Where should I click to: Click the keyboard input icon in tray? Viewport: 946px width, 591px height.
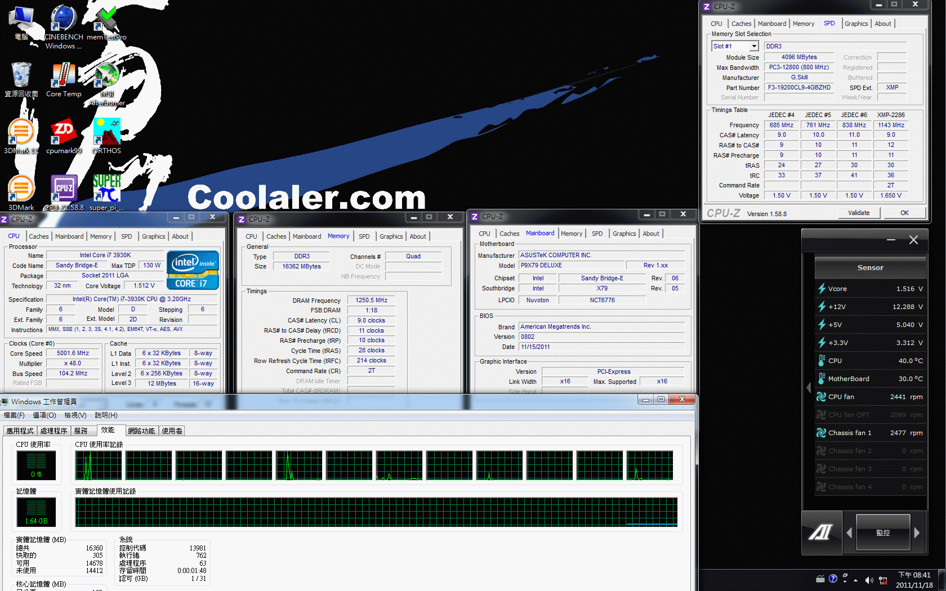click(x=820, y=579)
